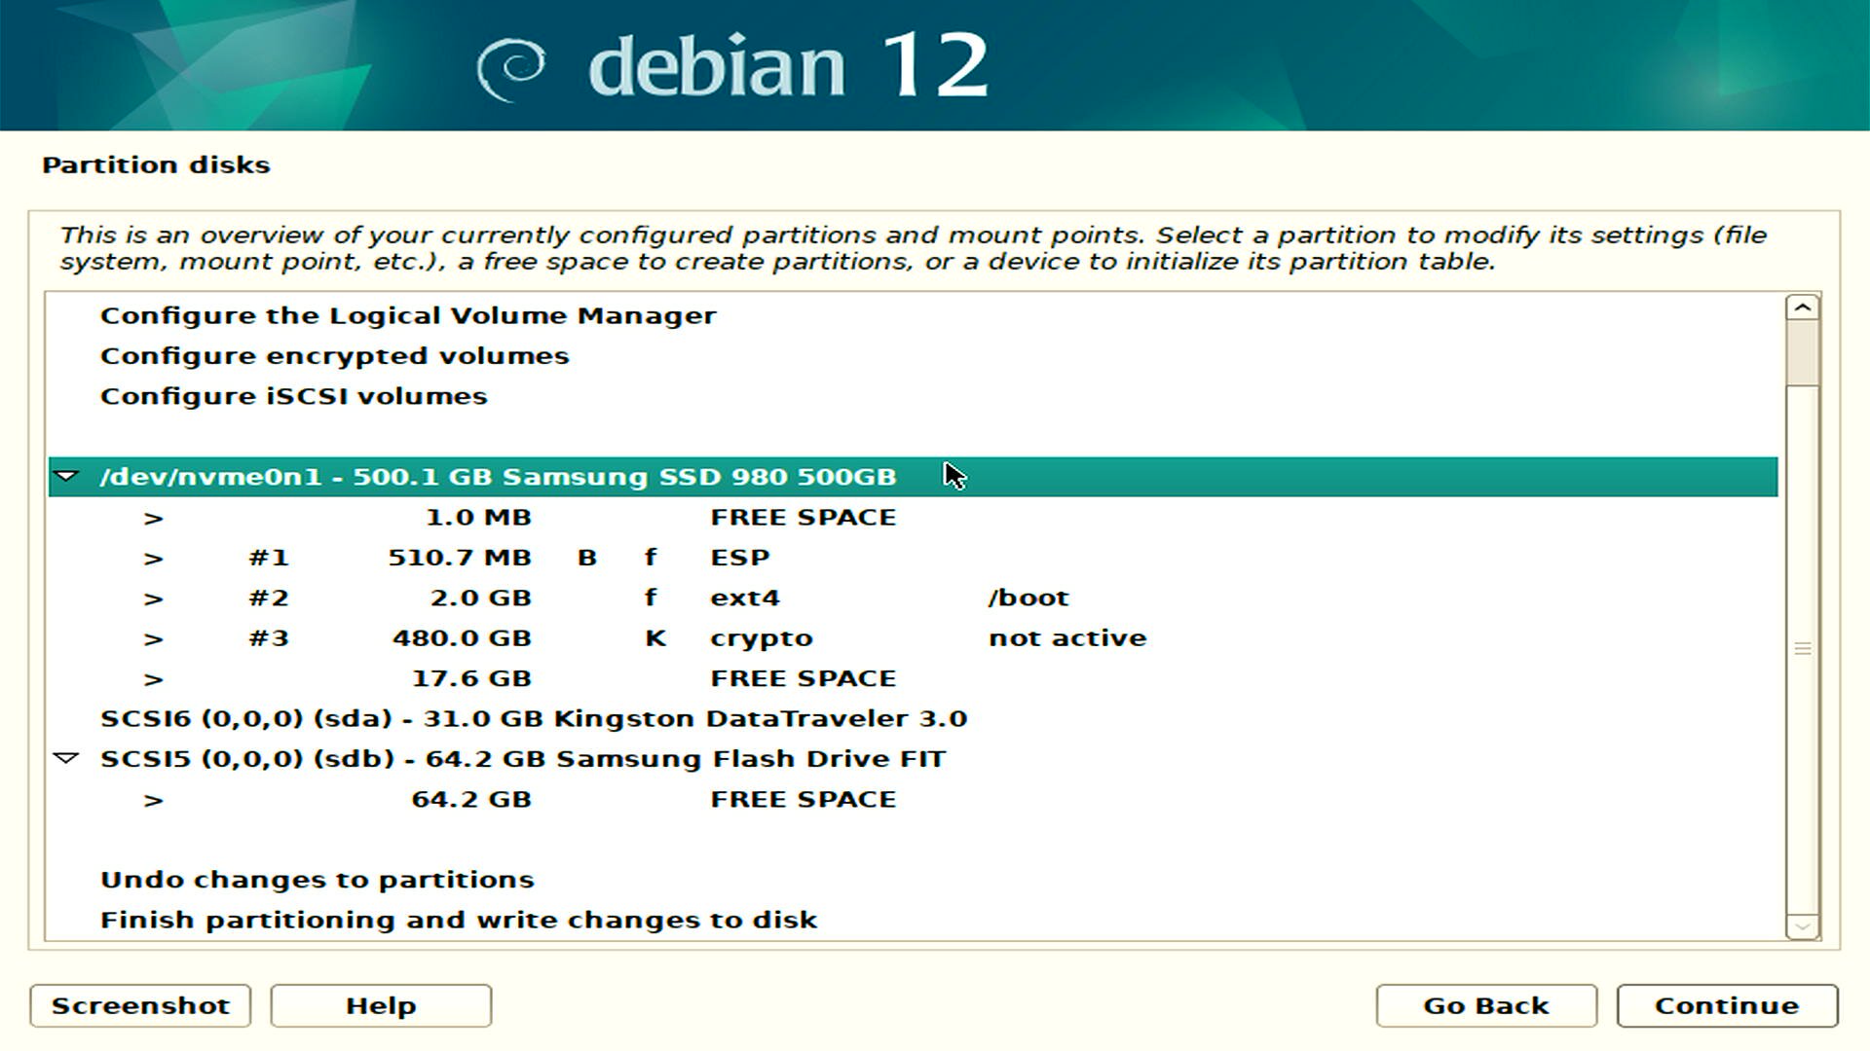This screenshot has height=1051, width=1870.
Task: Click the Go Back button
Action: pos(1486,1005)
